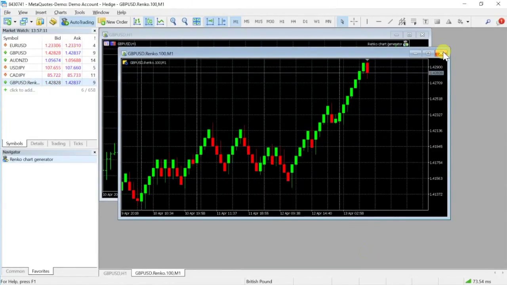Select GBPUSD.Renk... row in Market Watch
507x285 pixels.
point(49,83)
